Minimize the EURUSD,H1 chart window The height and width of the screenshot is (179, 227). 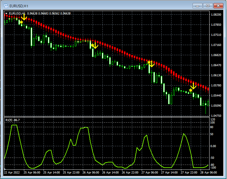click(197, 6)
